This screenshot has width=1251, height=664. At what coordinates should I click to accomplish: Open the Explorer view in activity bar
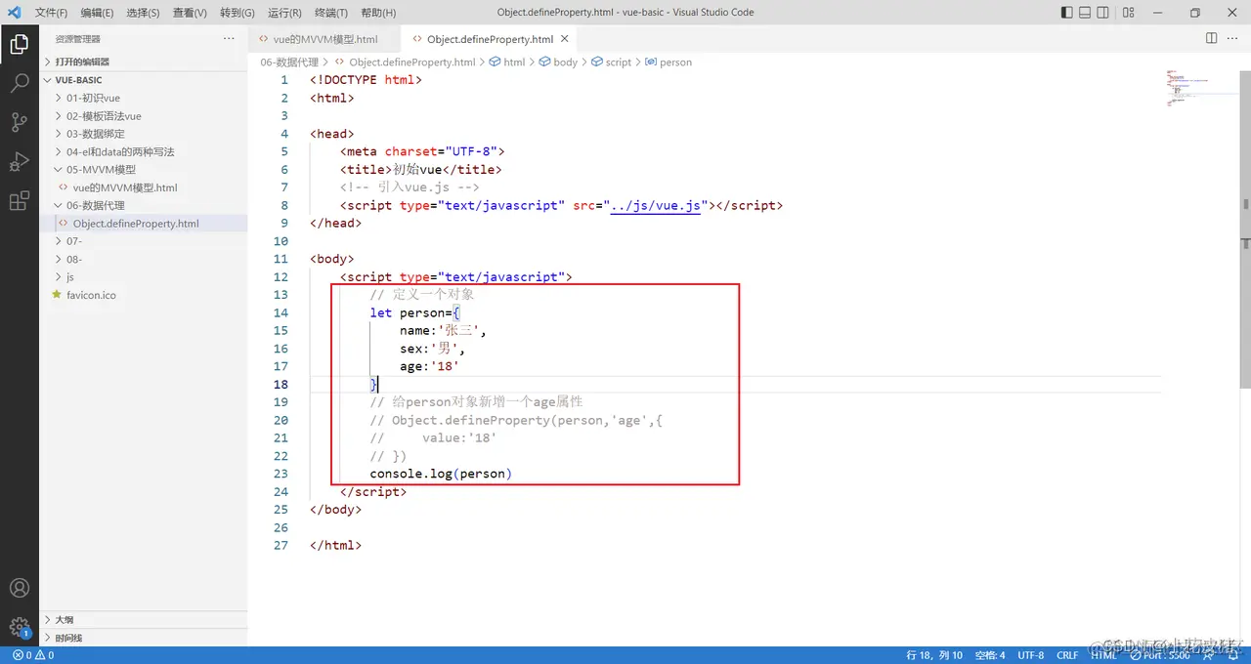[19, 44]
